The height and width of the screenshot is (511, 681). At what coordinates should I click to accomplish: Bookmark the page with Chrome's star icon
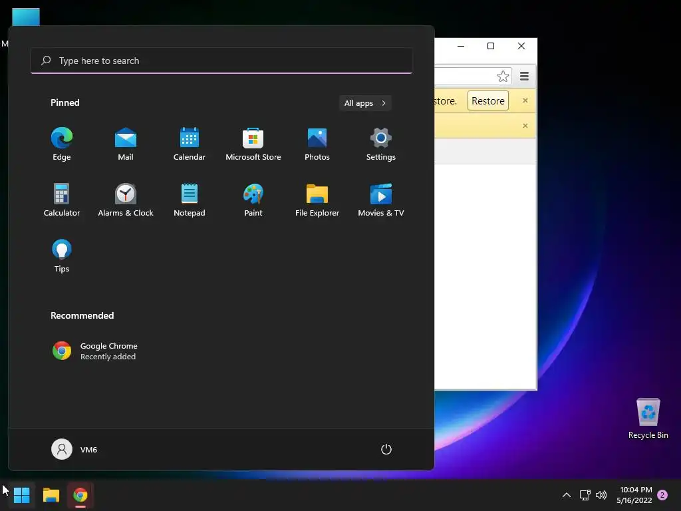pos(503,77)
